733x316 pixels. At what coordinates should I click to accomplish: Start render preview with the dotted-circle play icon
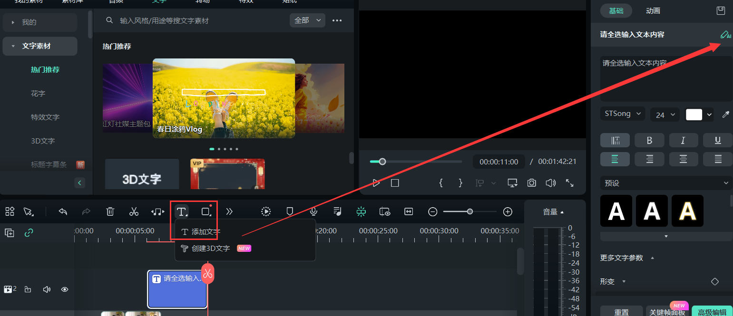(266, 211)
